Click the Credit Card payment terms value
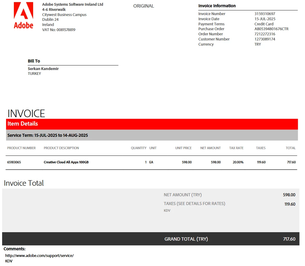This screenshot has width=305, height=266. pos(264,24)
